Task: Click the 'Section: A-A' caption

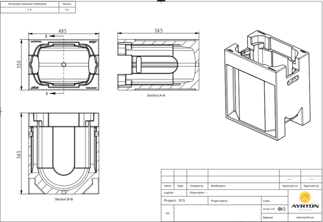Action: 156,96
